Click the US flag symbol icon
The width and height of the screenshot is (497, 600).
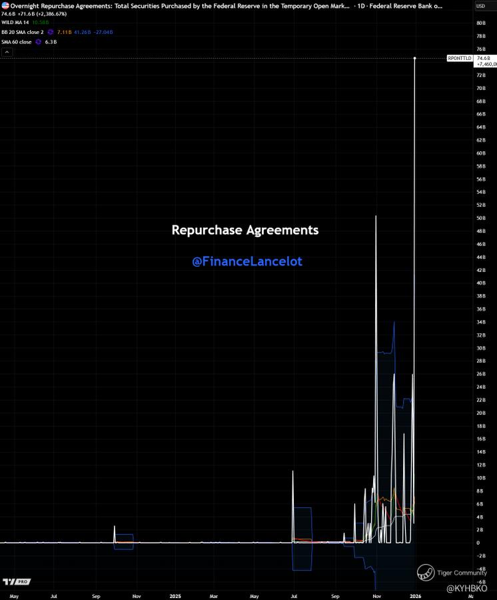[x=5, y=6]
